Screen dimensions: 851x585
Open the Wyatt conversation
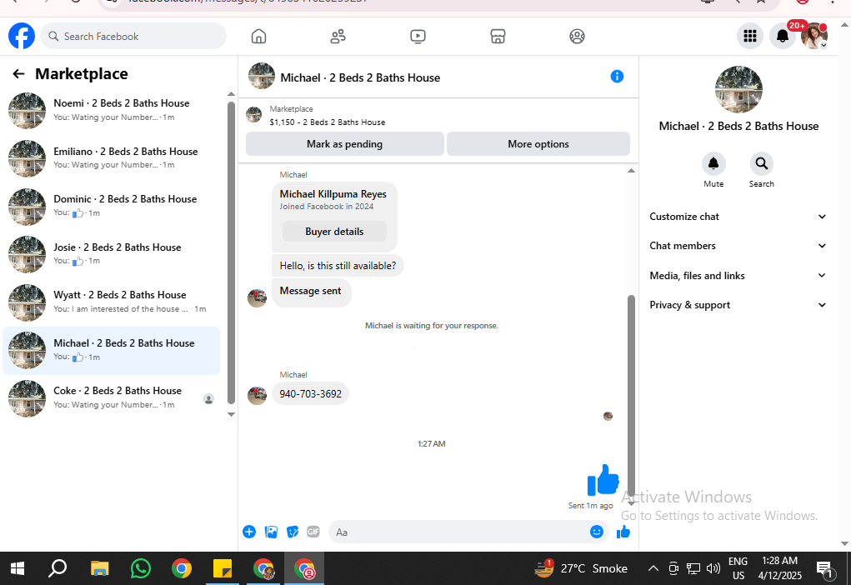(111, 302)
